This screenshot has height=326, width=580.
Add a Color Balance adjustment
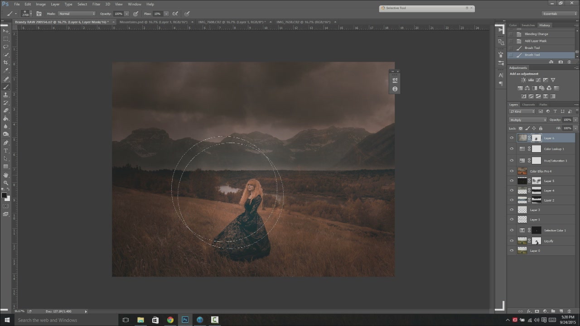coord(527,88)
